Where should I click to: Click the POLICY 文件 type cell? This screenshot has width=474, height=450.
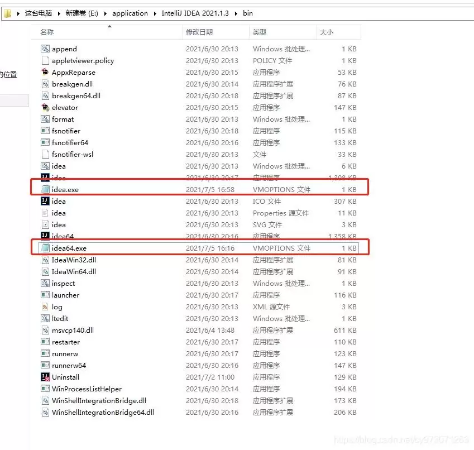point(272,60)
